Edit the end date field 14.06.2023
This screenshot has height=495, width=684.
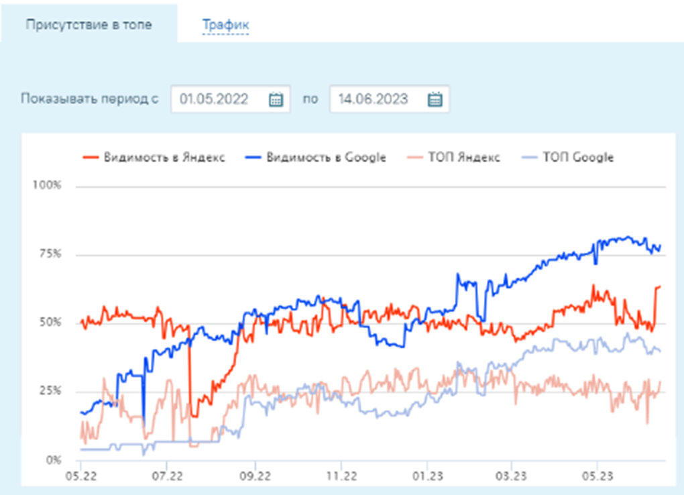(389, 99)
